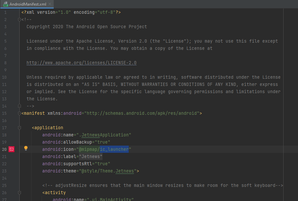Click line number 8 in the gutter
Screen dimensions: 298x201
coord(5,63)
